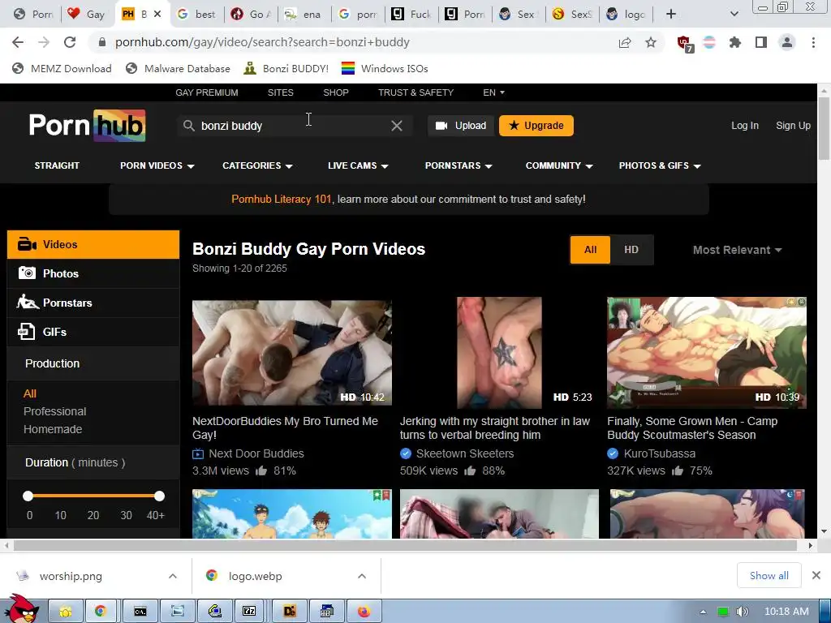
Task: Expand options for worship.png download
Action: pos(173,576)
